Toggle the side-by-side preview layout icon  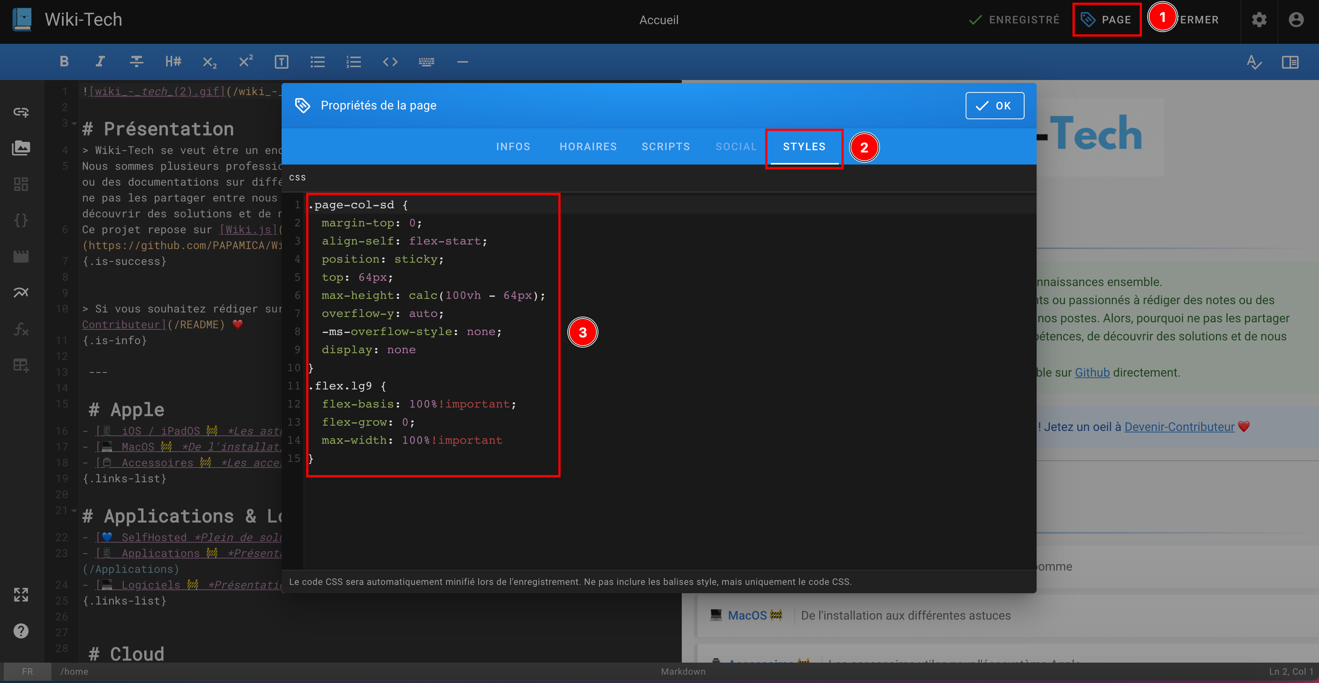tap(1290, 62)
